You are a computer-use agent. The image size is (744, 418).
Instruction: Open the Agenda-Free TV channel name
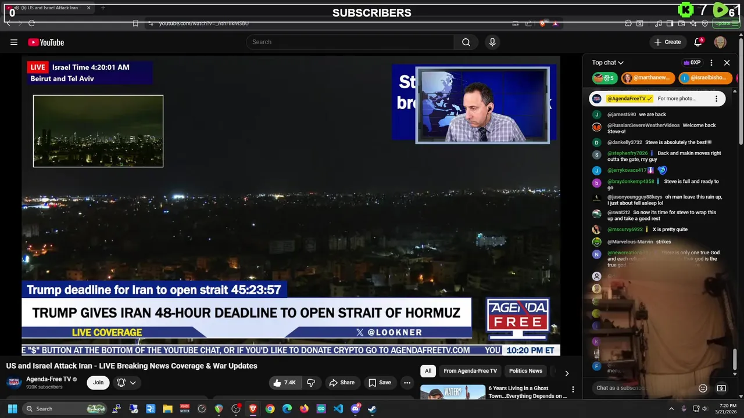(x=49, y=379)
